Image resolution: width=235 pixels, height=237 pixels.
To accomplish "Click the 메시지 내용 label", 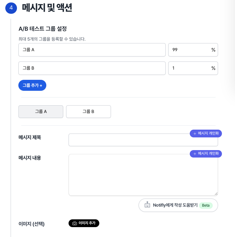I will click(30, 158).
